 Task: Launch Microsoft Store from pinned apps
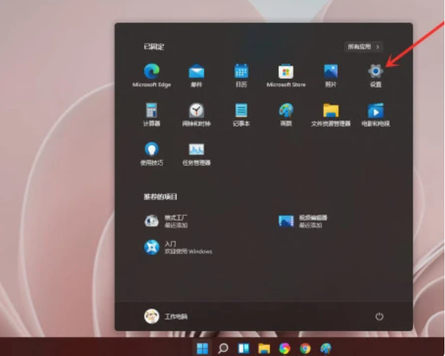coord(286,75)
